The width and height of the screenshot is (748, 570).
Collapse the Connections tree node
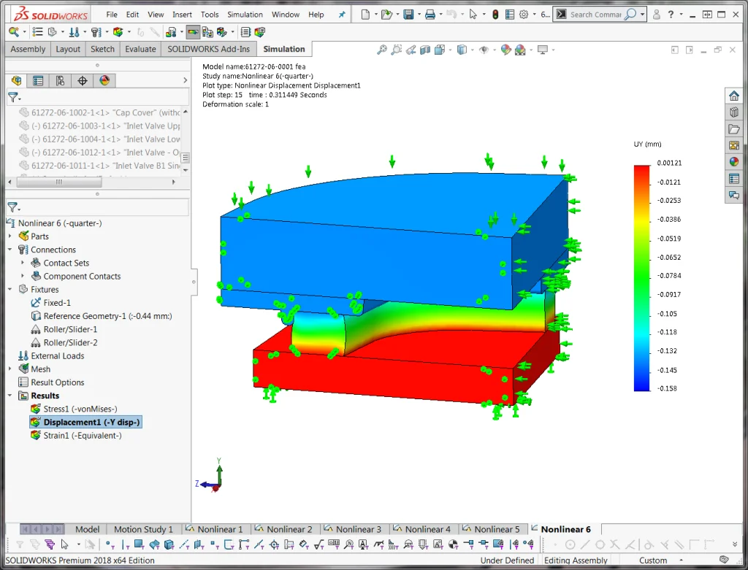[x=10, y=250]
